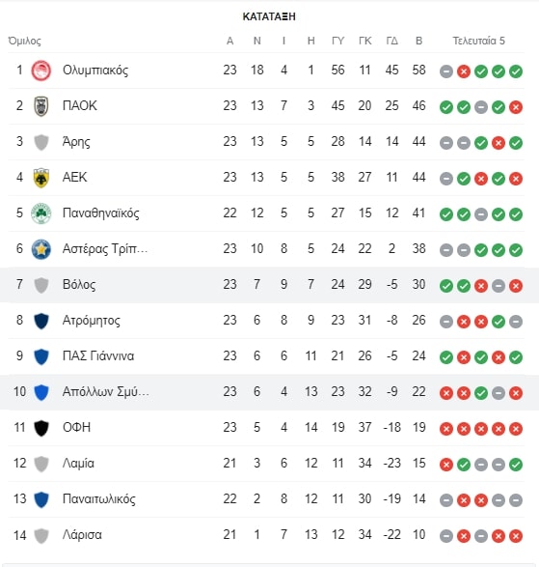Open the Λαμία team name

coord(78,464)
